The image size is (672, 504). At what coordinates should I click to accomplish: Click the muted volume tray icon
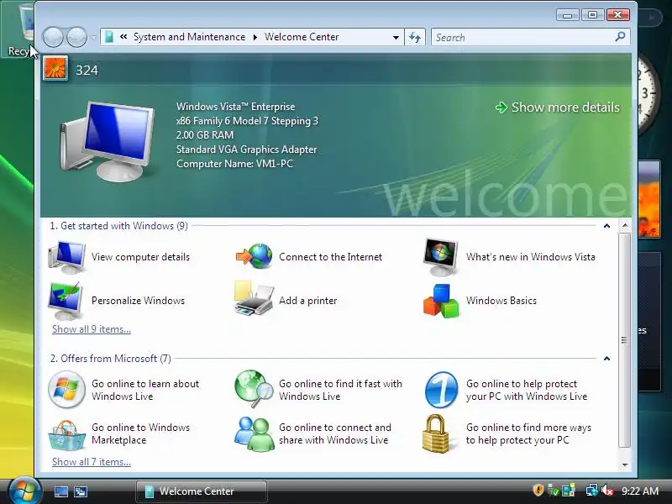click(x=606, y=491)
